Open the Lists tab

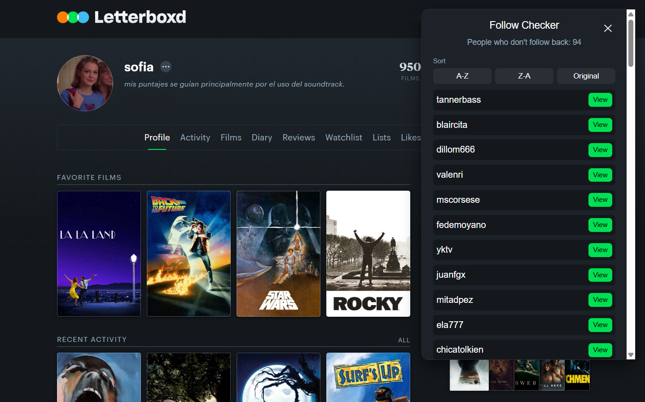pos(382,137)
